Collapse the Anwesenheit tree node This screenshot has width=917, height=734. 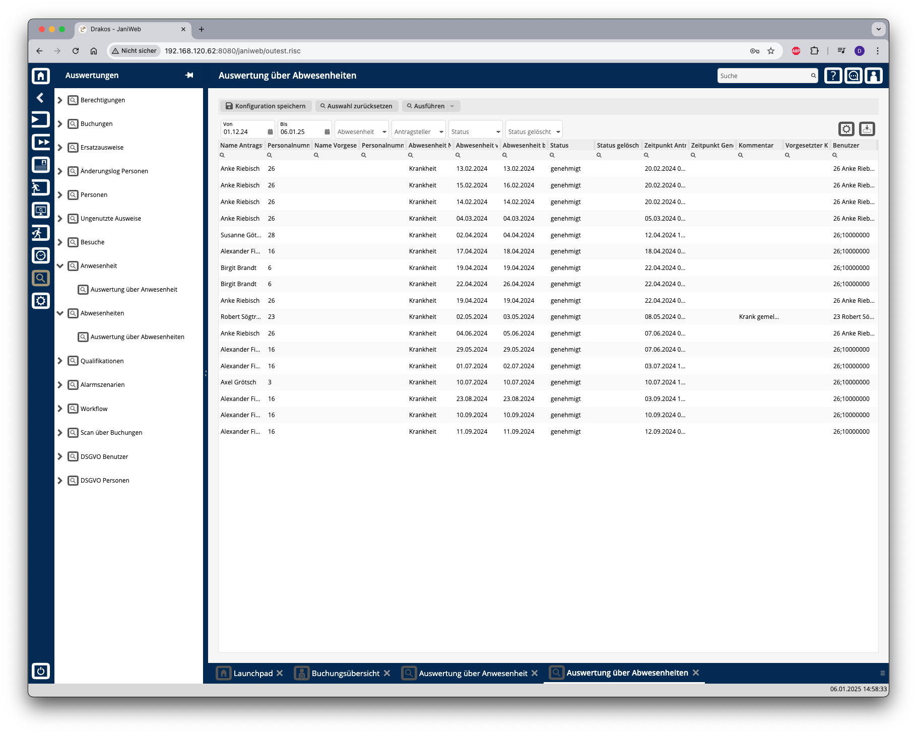pos(60,265)
